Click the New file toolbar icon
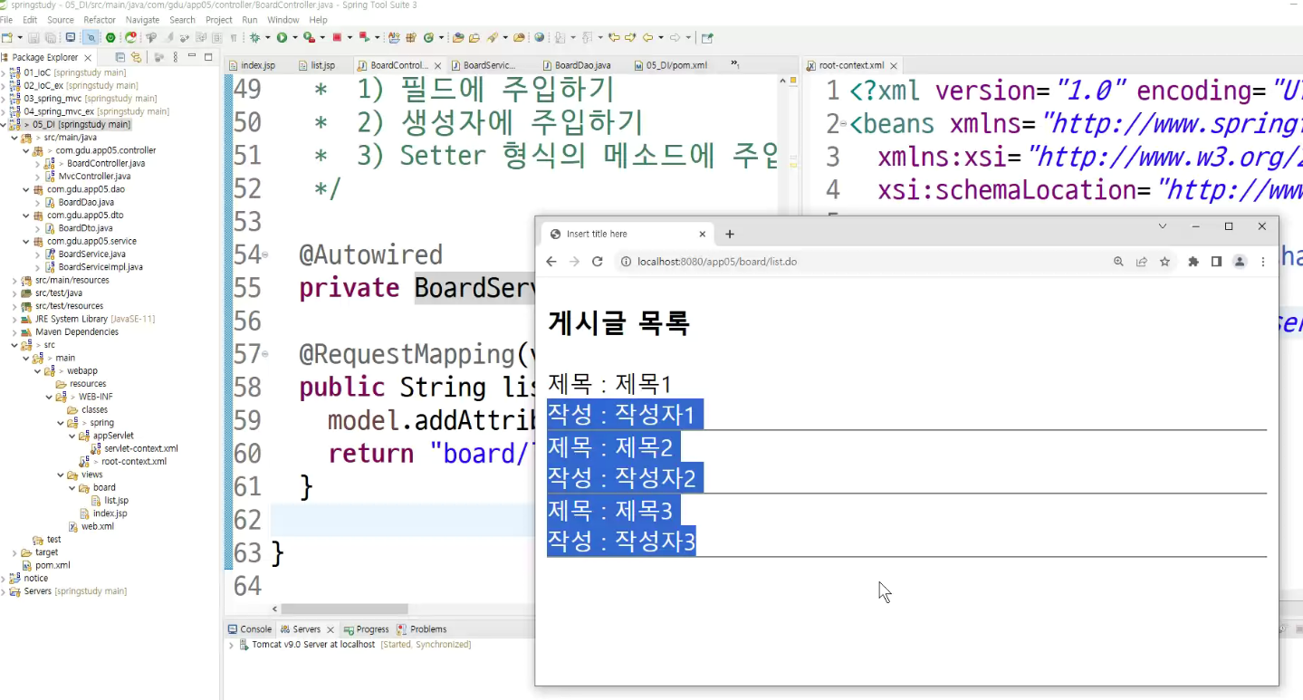Screen dimensions: 1303x700 click(x=7, y=38)
